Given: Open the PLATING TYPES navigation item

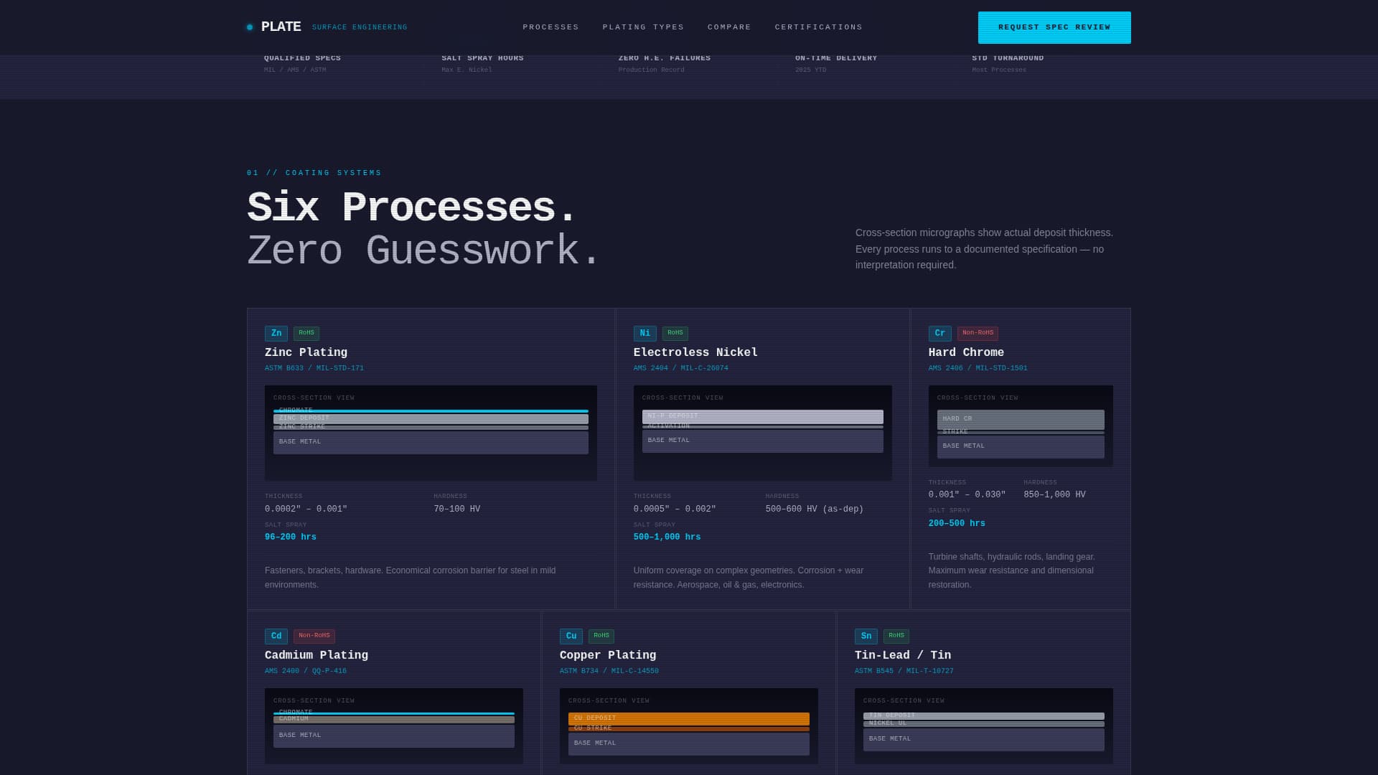Looking at the screenshot, I should [x=643, y=27].
